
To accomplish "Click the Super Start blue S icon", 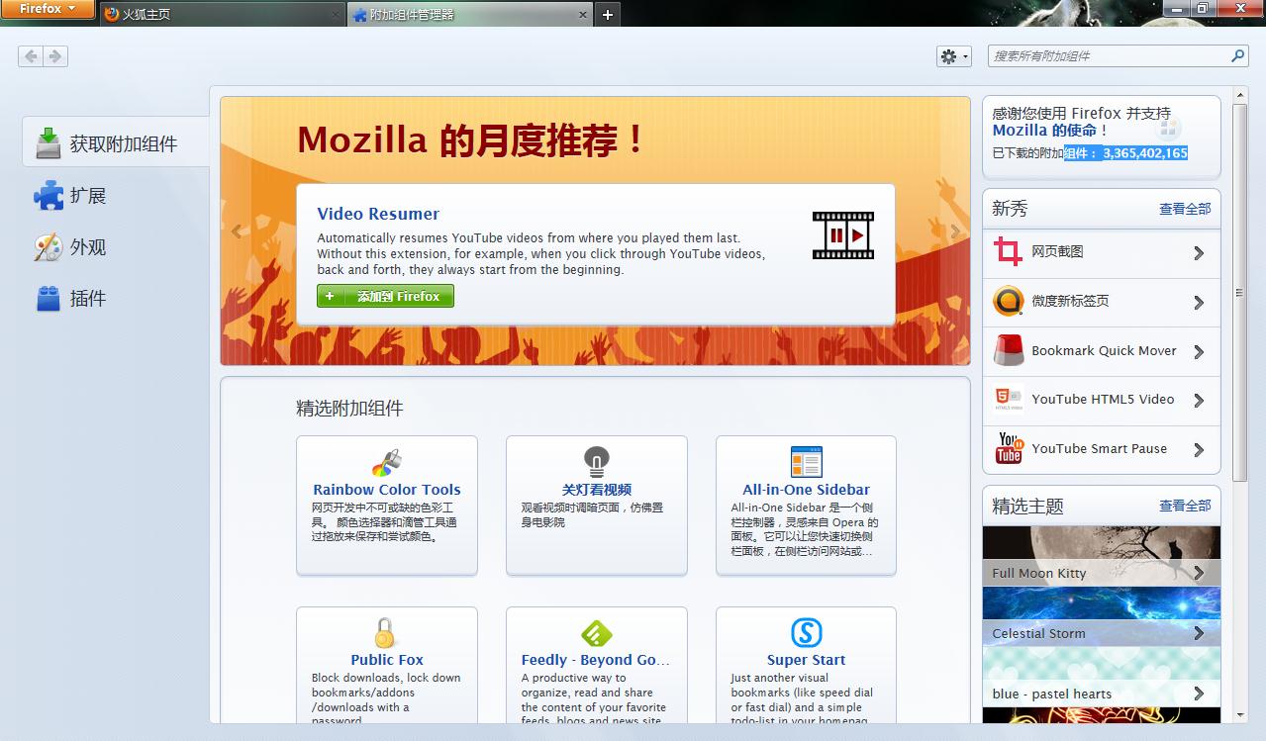I will tap(807, 633).
